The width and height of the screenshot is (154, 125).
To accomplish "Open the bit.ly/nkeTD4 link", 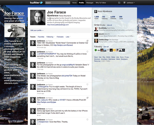I will click(x=67, y=76).
